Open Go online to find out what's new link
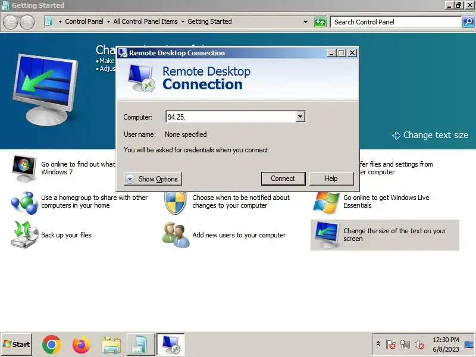The height and width of the screenshot is (357, 476). [78, 168]
